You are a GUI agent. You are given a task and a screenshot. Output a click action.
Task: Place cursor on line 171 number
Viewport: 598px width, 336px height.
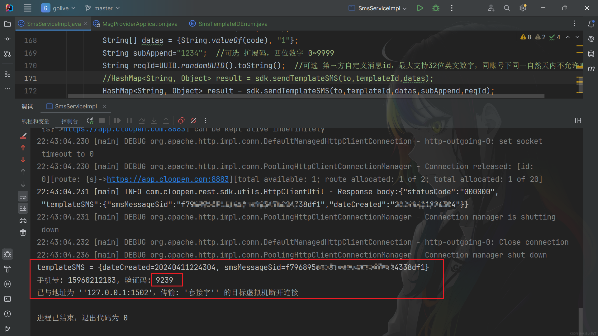coord(31,78)
